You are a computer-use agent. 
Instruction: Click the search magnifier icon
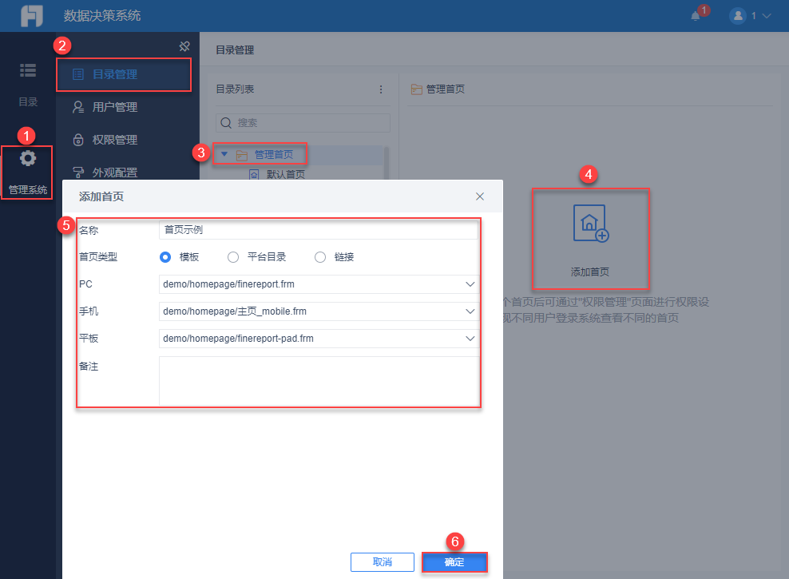pyautogui.click(x=226, y=123)
